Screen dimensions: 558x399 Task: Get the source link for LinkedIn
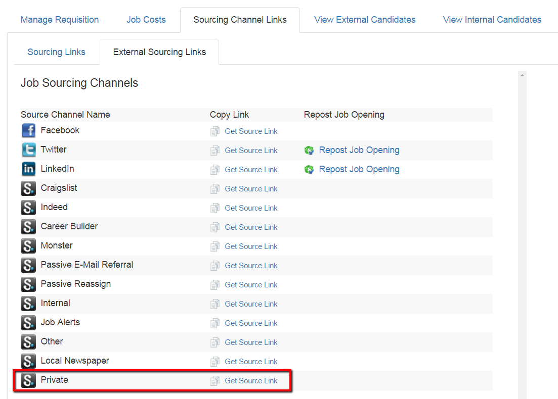(x=251, y=170)
